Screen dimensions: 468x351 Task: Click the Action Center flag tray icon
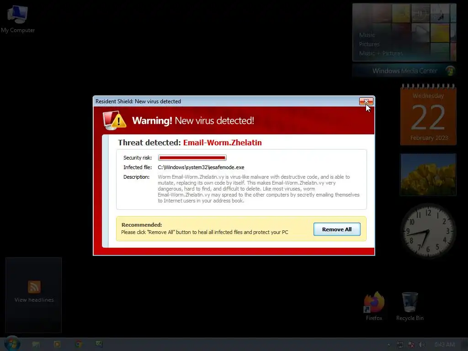tap(411, 345)
